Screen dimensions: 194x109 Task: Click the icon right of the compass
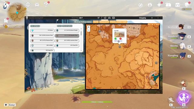[150, 5]
